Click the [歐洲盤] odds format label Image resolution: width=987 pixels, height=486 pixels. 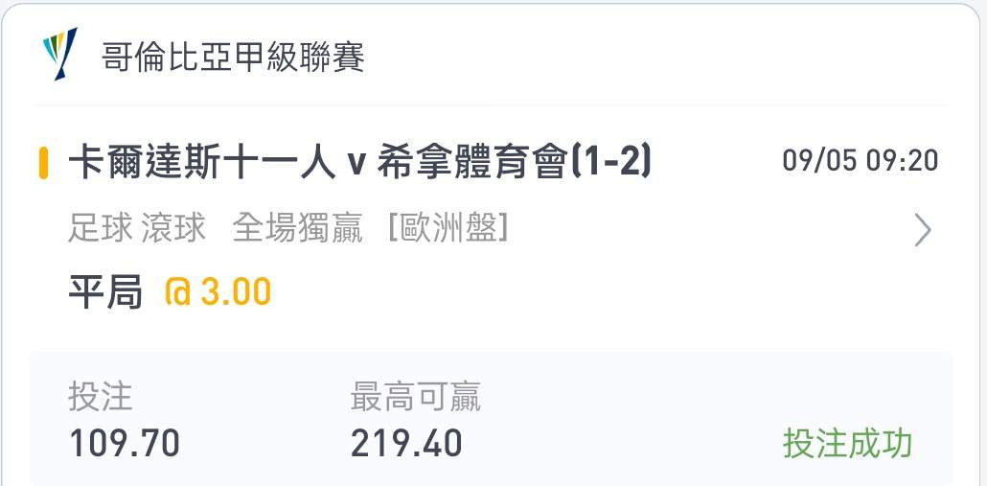(448, 228)
